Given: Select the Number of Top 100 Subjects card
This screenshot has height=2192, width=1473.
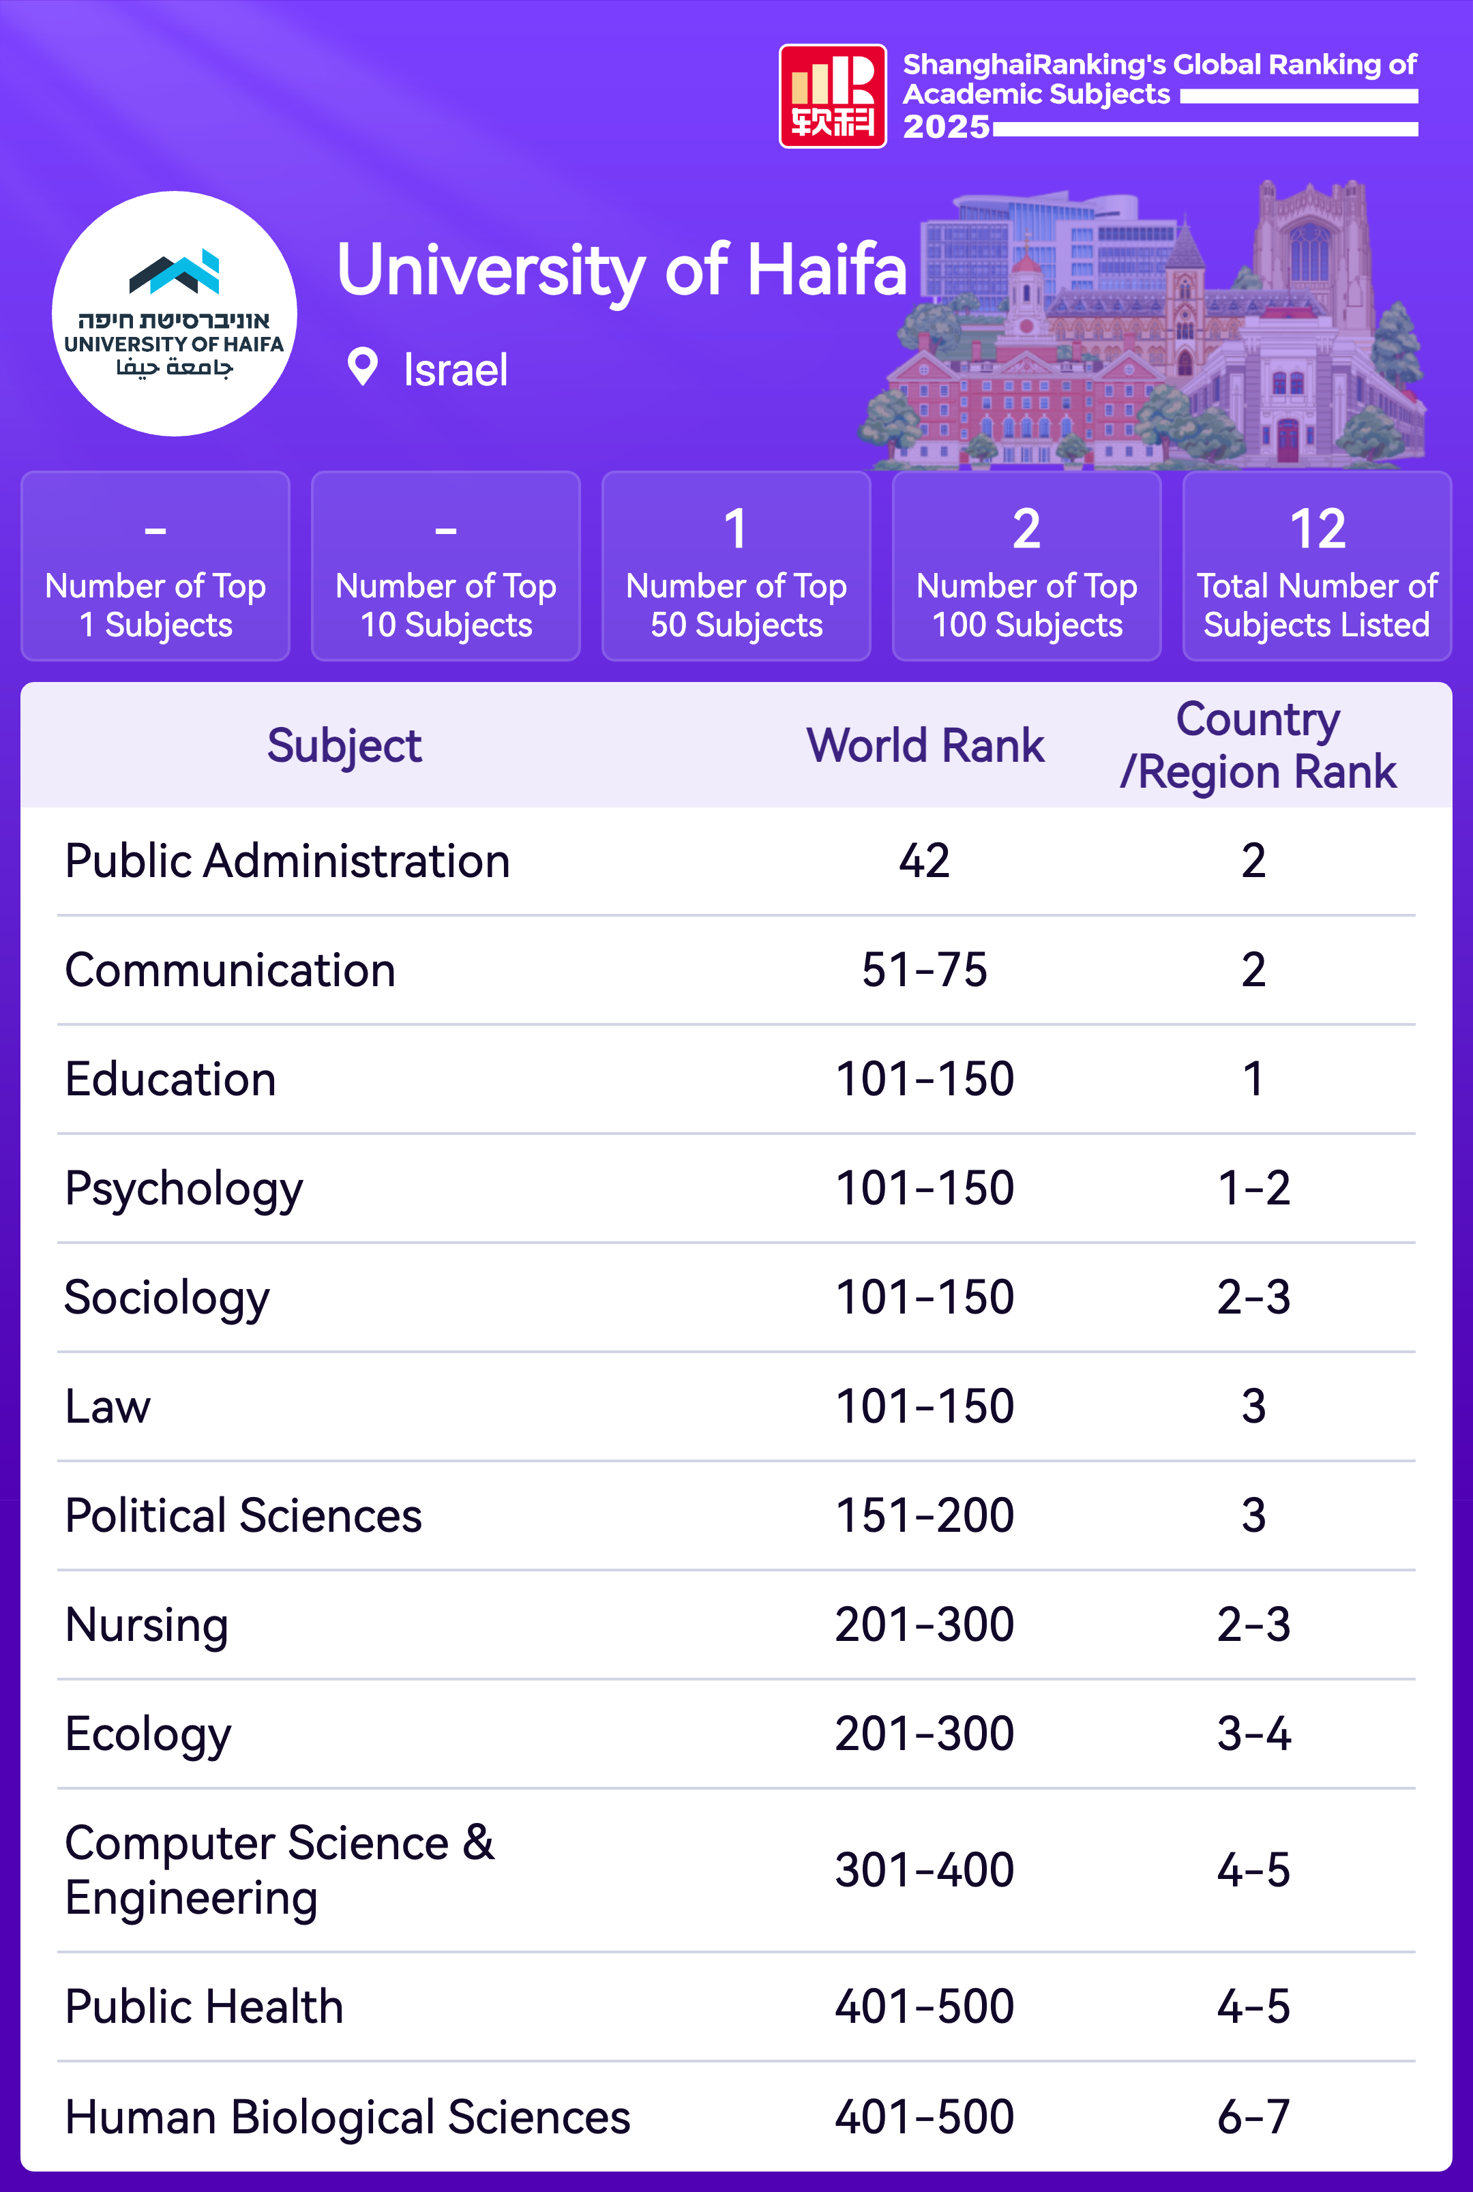Looking at the screenshot, I should pyautogui.click(x=1027, y=567).
